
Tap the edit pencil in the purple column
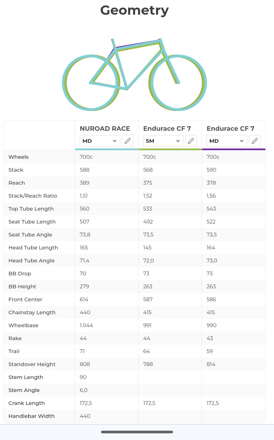255,141
